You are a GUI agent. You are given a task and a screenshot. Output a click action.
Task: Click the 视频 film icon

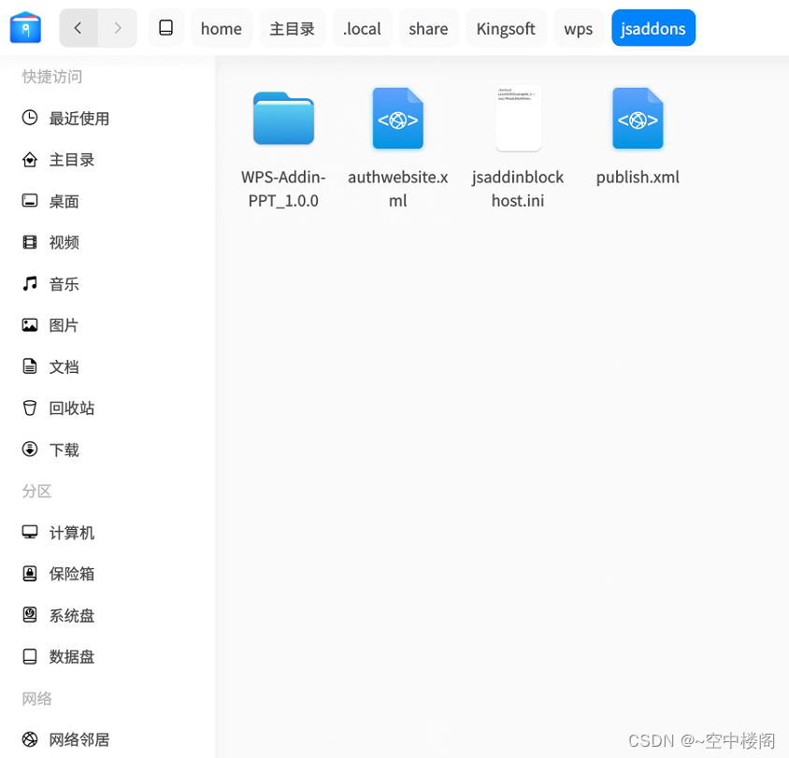pos(30,242)
